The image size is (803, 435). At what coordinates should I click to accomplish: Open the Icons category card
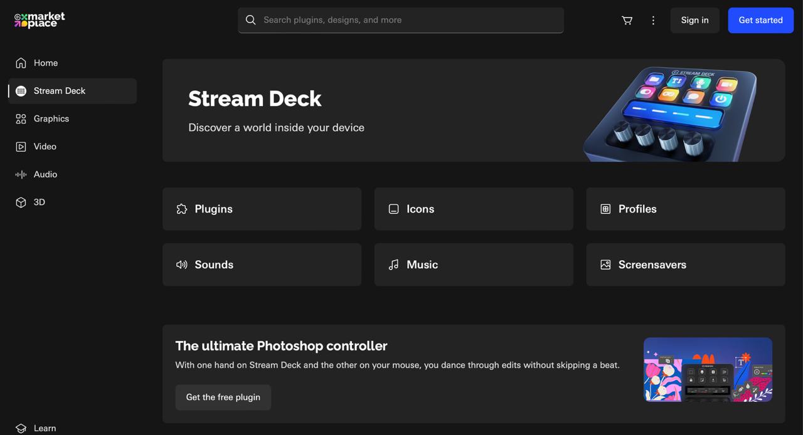click(474, 209)
